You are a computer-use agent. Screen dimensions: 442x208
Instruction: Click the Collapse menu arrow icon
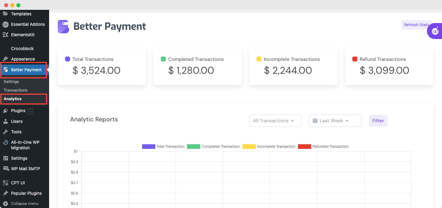(x=6, y=203)
